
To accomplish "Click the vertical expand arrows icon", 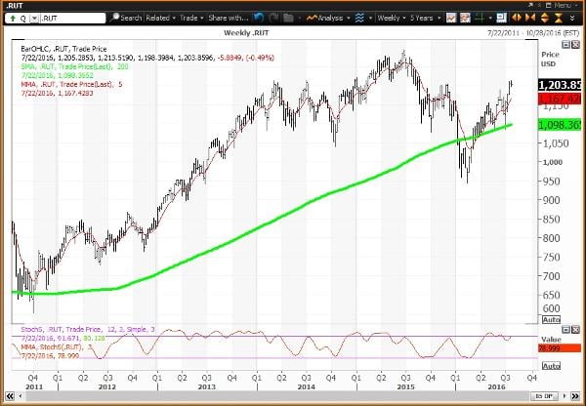I will (545, 18).
